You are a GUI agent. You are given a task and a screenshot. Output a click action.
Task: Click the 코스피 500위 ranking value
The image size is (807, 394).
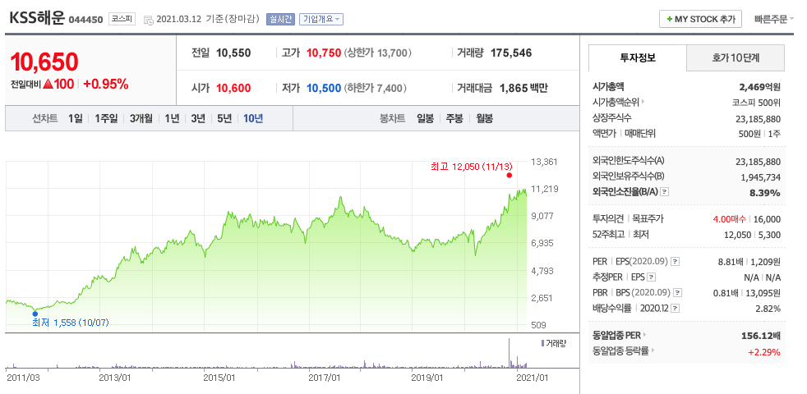click(x=756, y=103)
